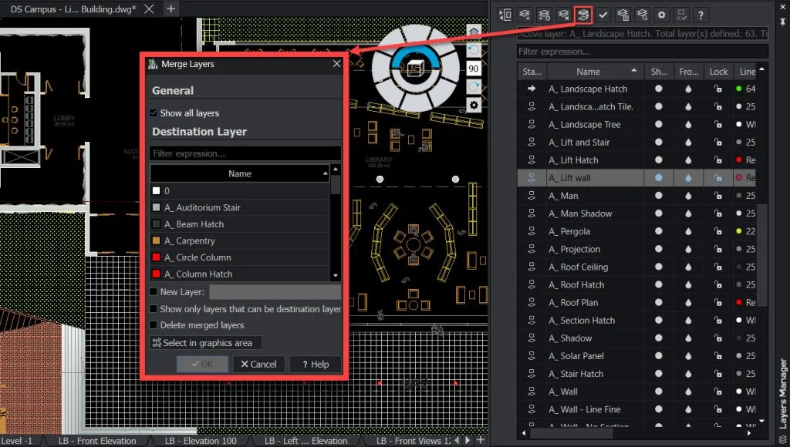Open the view navigator gear settings icon

[x=474, y=105]
